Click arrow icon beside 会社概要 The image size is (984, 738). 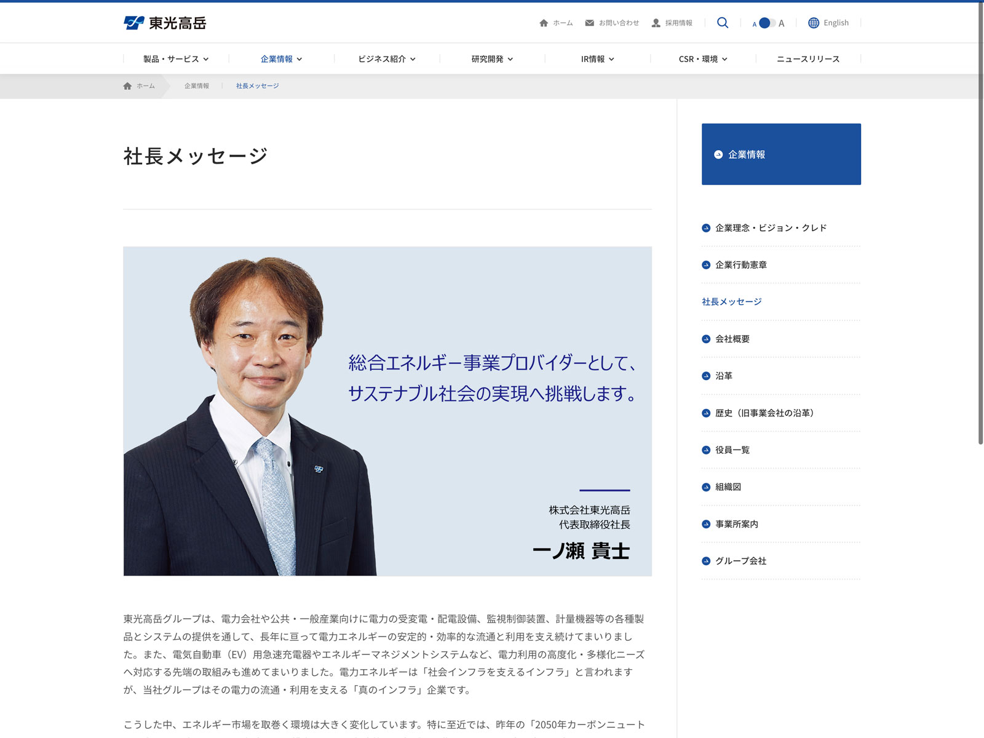706,339
